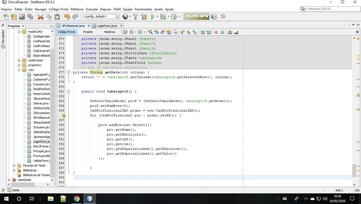Collapse the view package tree node
The image size is (361, 204).
[x=19, y=70]
